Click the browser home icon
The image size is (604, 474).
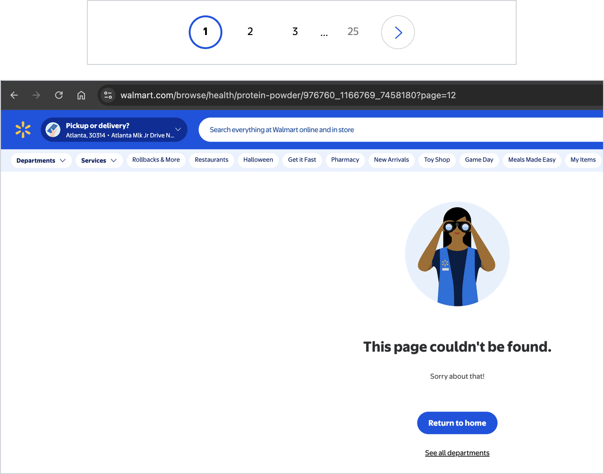click(x=81, y=95)
